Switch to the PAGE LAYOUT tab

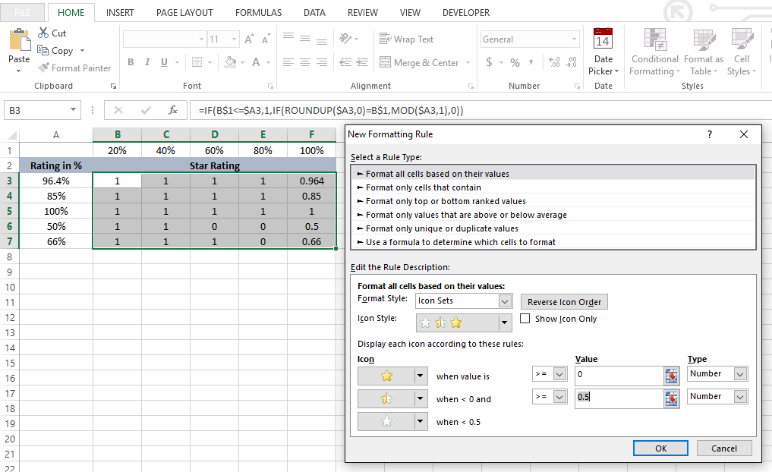coord(184,13)
